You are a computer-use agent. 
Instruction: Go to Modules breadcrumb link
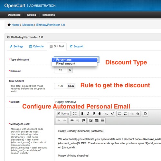click(x=28, y=25)
